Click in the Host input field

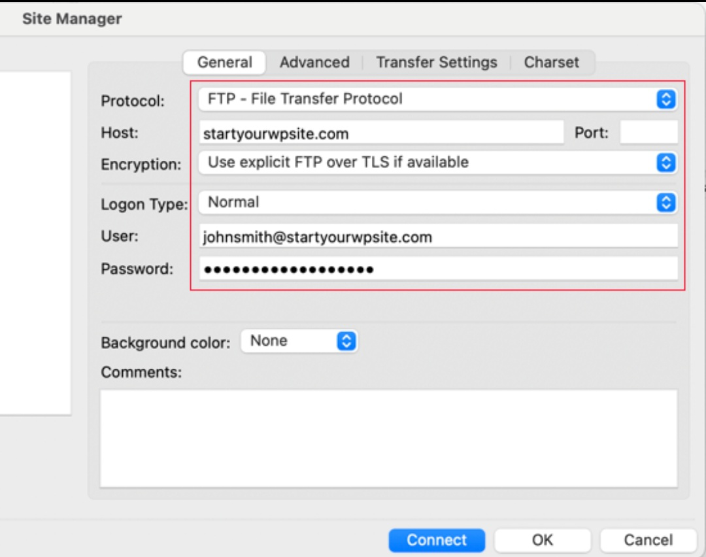tap(380, 133)
